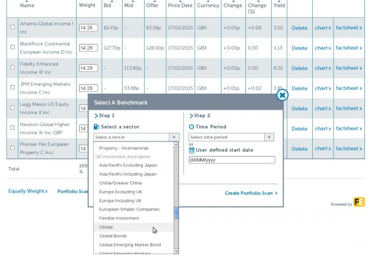Image resolution: width=368 pixels, height=262 pixels.
Task: Select the Newton Global Higher Income checkbox
Action: coord(13,128)
